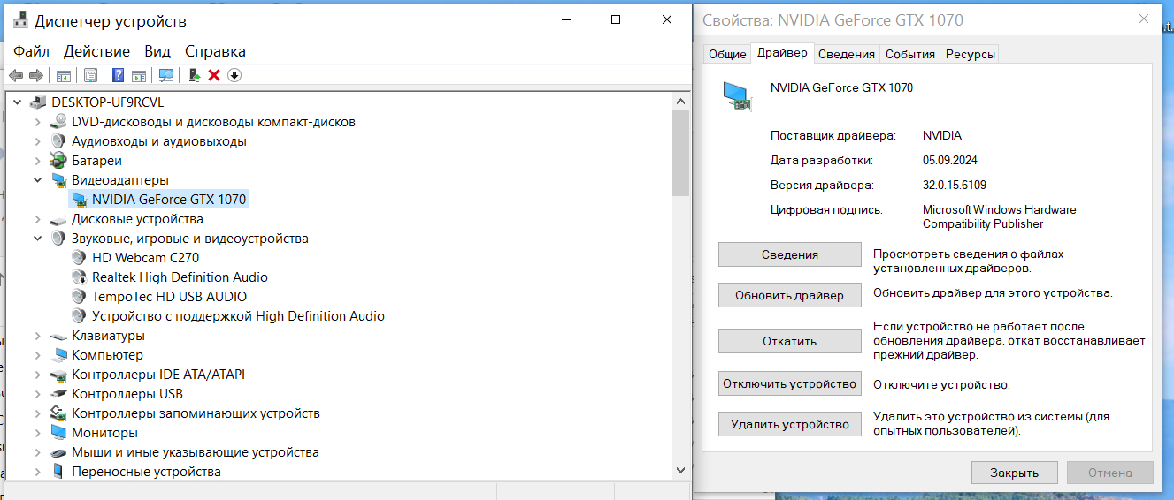Click the Сведения driver details button

[789, 254]
